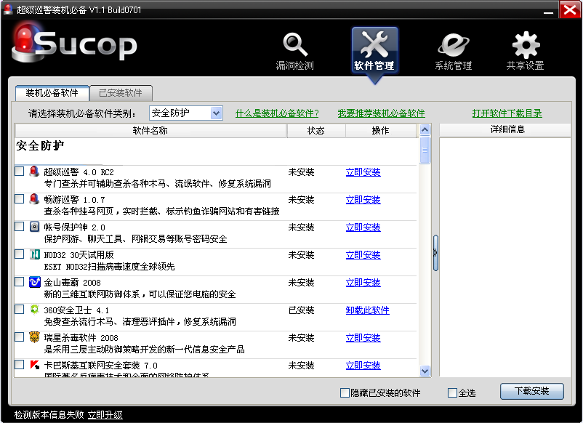Click the software list scrollbar thumb
583x423 pixels.
click(x=425, y=150)
